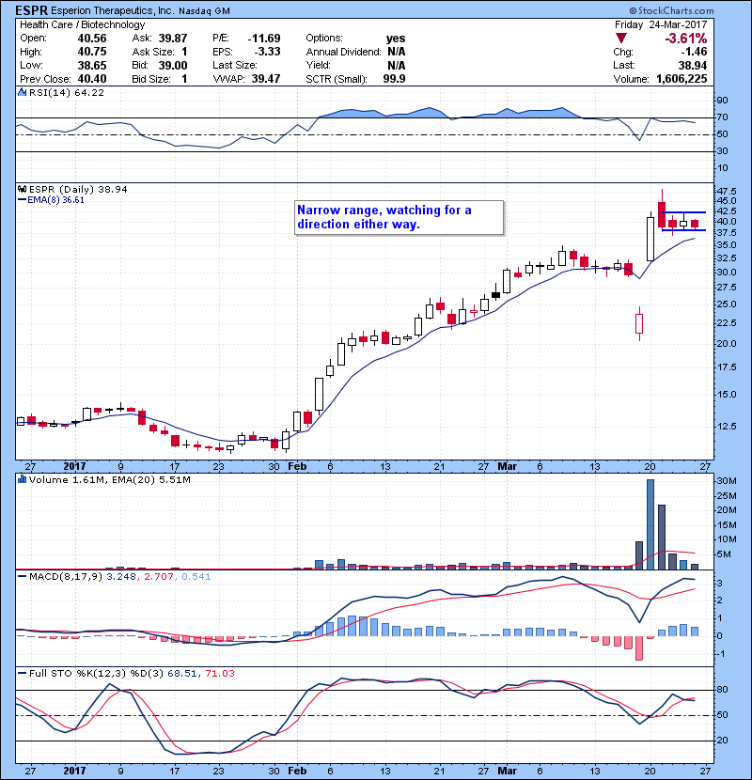The height and width of the screenshot is (780, 752).
Task: Click the red down-triangle change indicator
Action: coord(620,38)
